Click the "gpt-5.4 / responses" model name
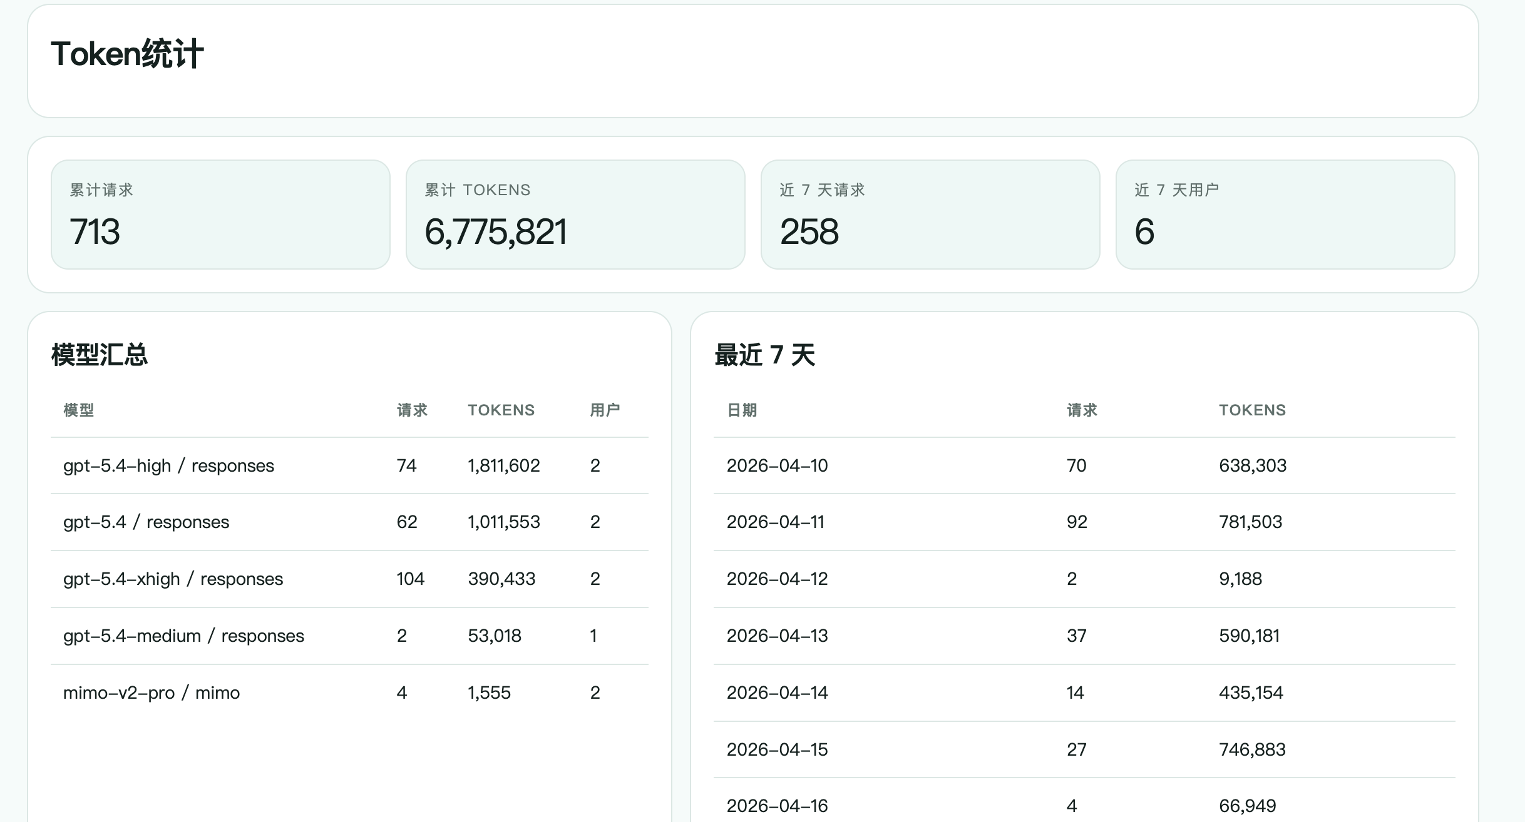Screen dimensions: 1525x822 [146, 522]
